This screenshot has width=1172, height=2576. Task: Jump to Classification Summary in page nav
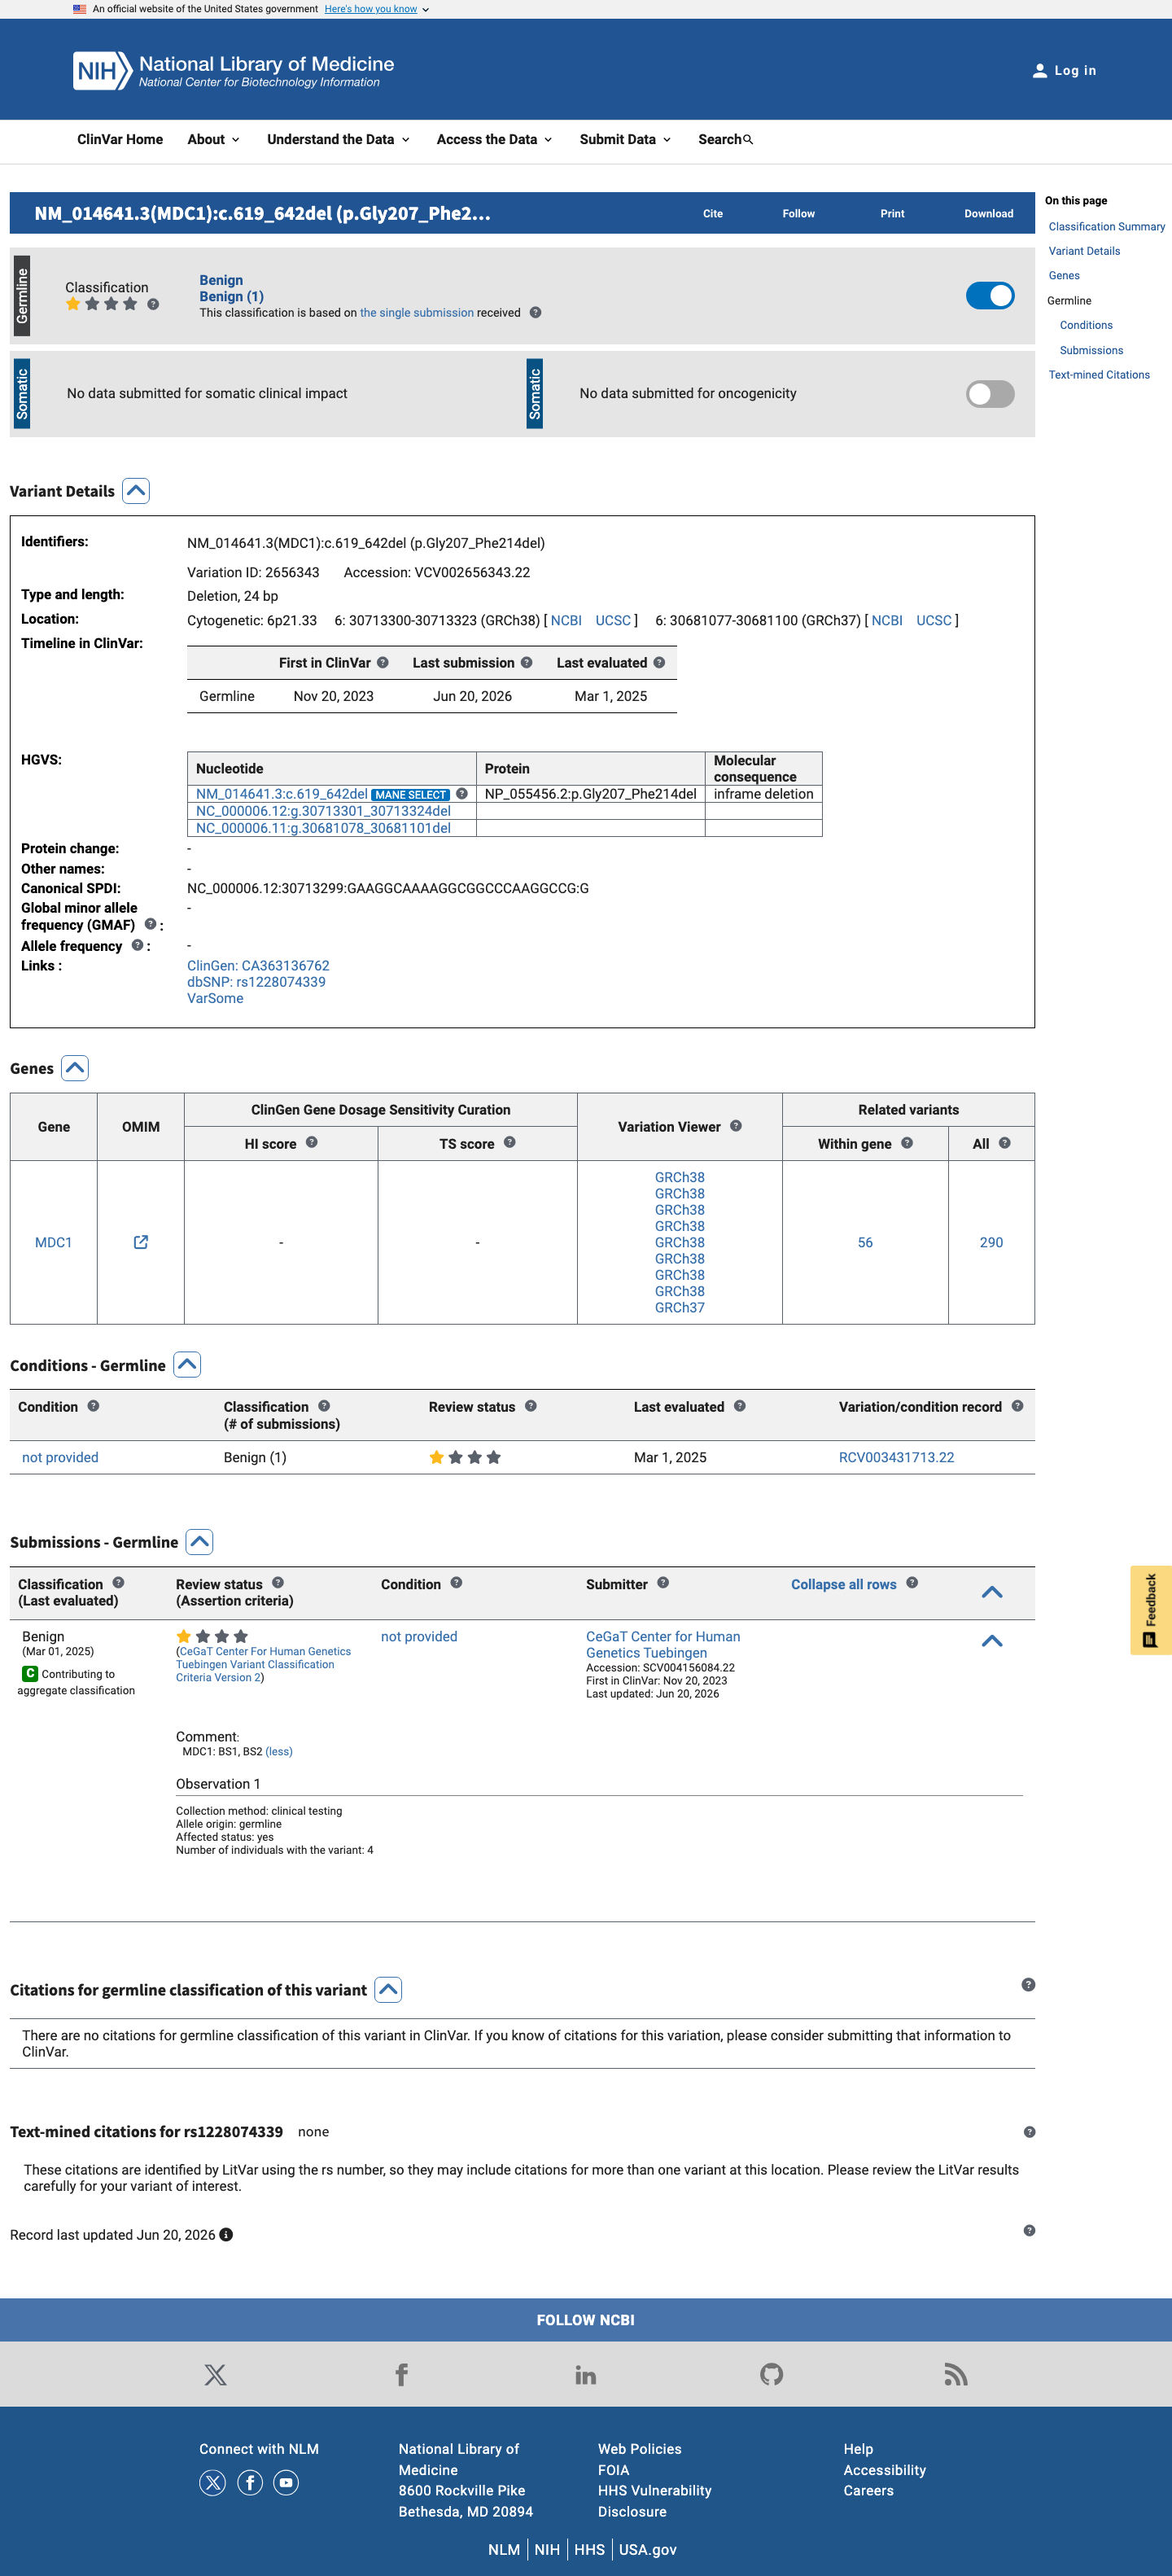click(1107, 227)
